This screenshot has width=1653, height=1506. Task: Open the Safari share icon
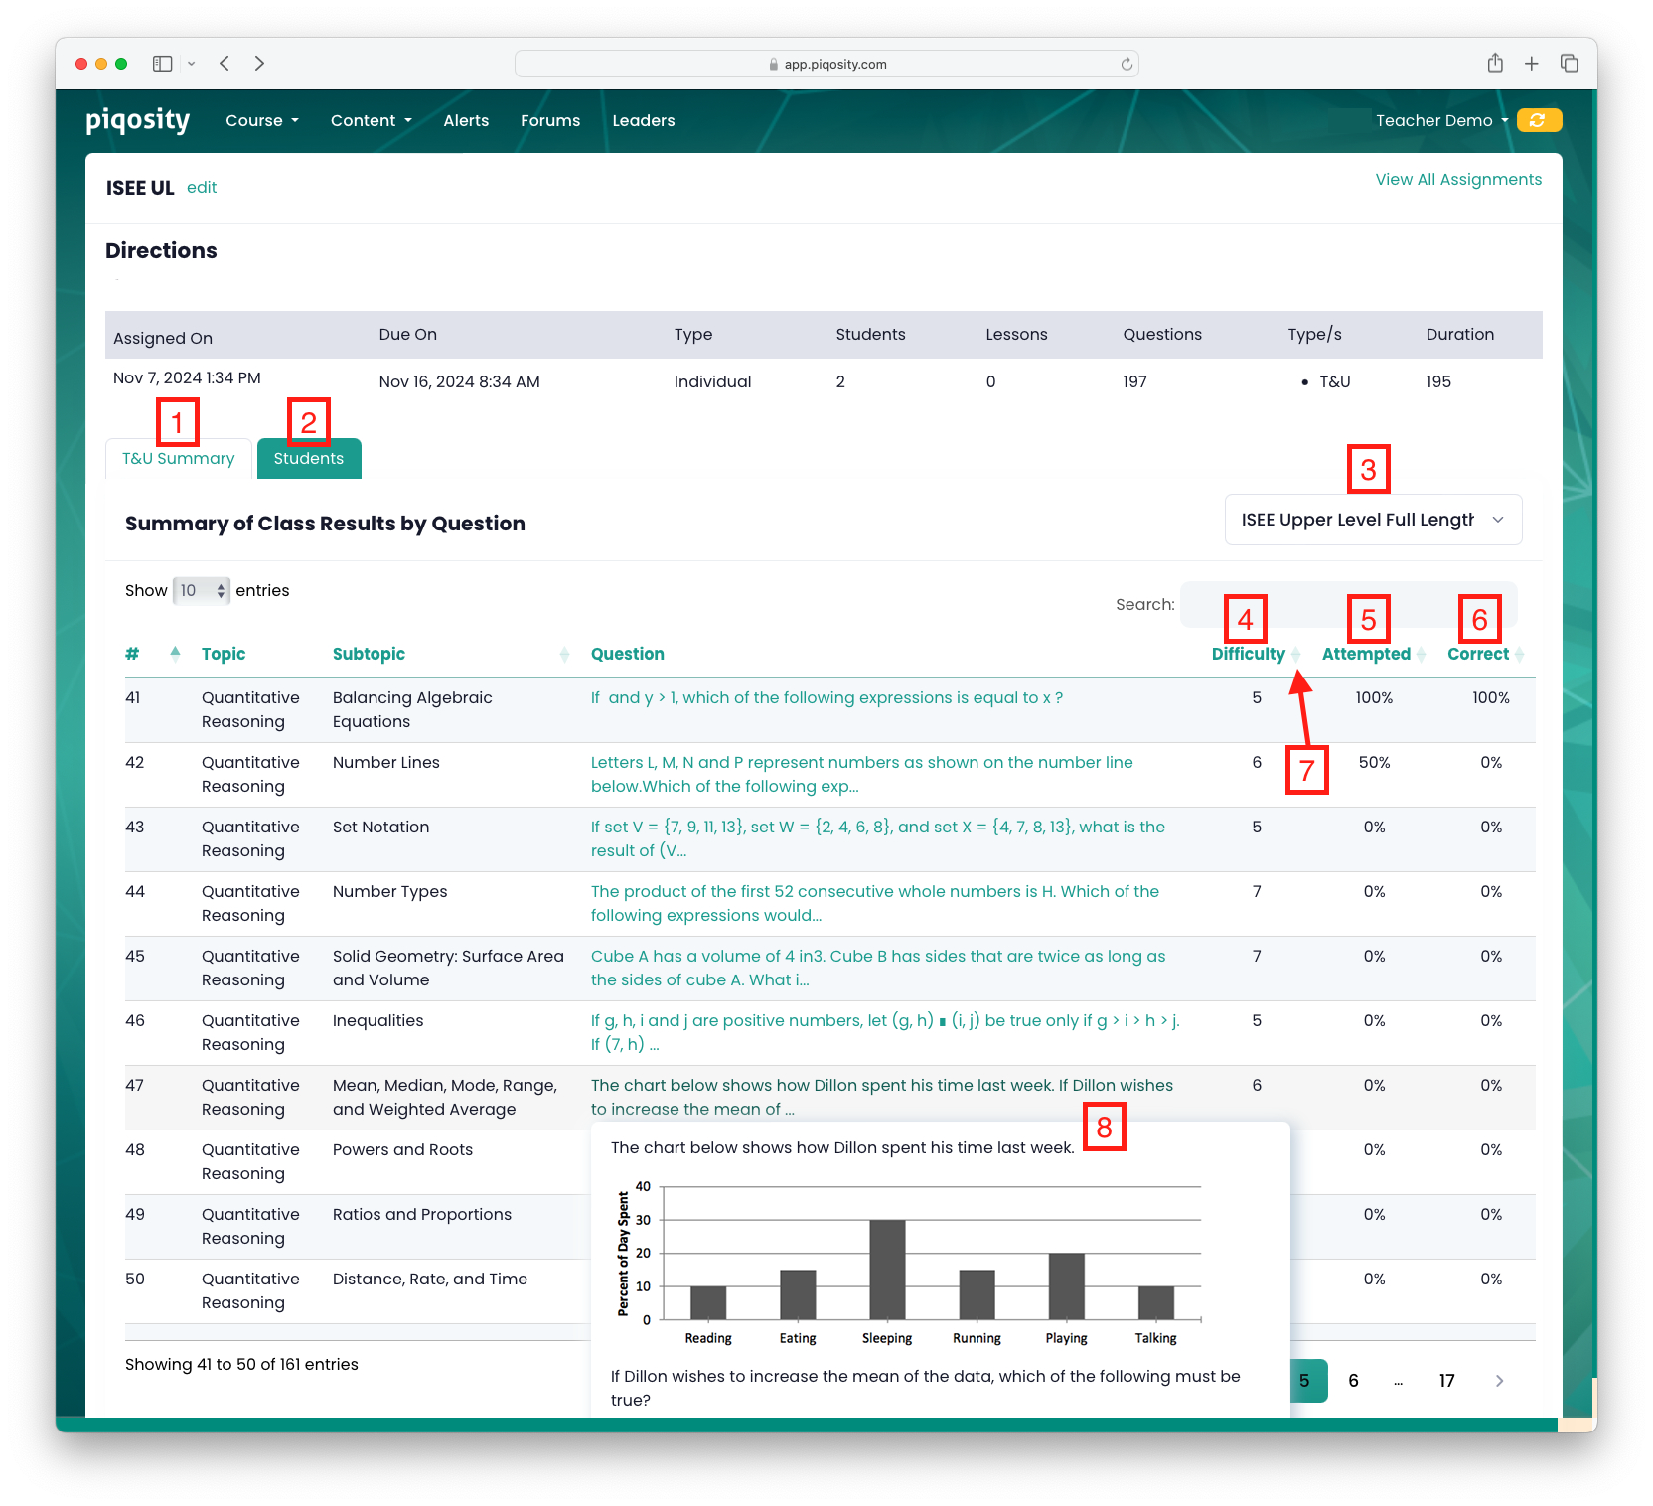pyautogui.click(x=1495, y=64)
